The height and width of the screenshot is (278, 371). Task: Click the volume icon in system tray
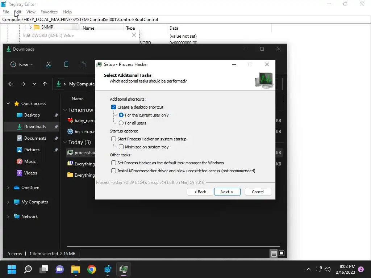click(328, 269)
